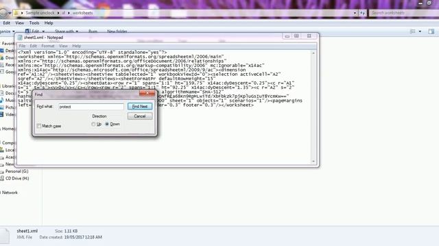Image resolution: width=439 pixels, height=246 pixels.
Task: Open Explorer Help menu
Action: [49, 23]
